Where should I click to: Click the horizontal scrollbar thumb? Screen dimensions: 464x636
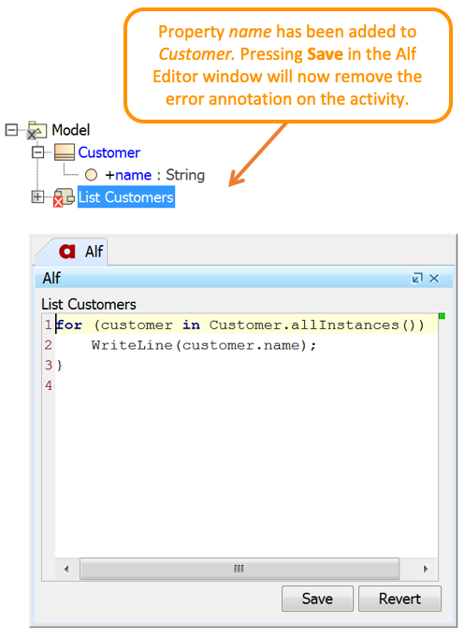coord(239,569)
